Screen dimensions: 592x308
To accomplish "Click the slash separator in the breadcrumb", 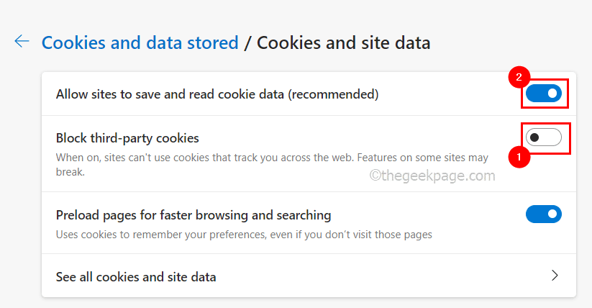I will [x=247, y=42].
